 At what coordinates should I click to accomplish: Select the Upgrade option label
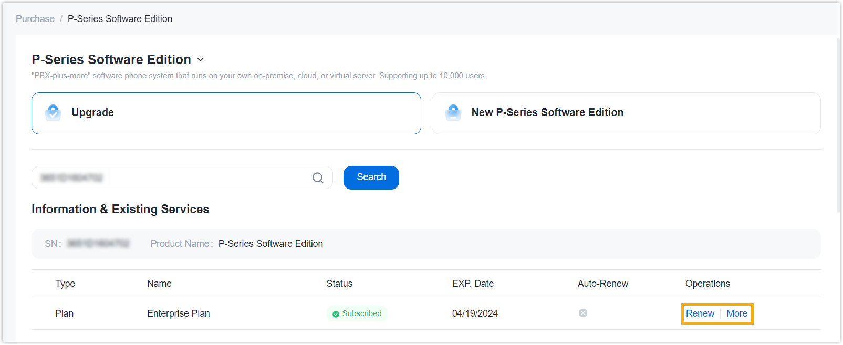[92, 112]
